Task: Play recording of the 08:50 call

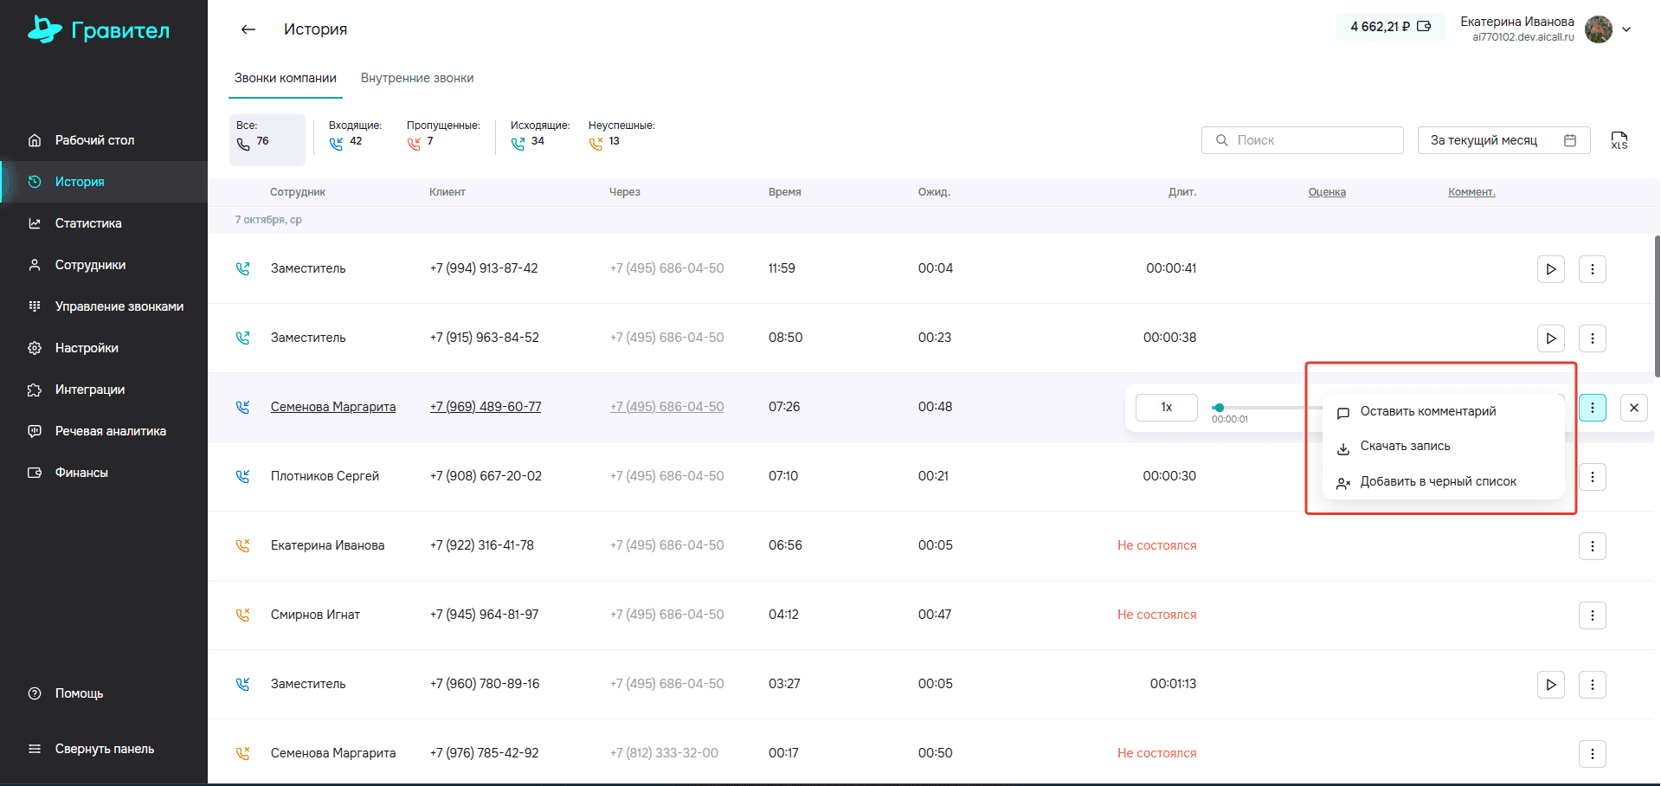Action: [1551, 338]
